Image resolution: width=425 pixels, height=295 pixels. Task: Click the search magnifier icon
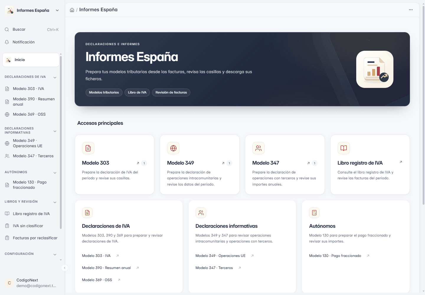[x=7, y=29]
